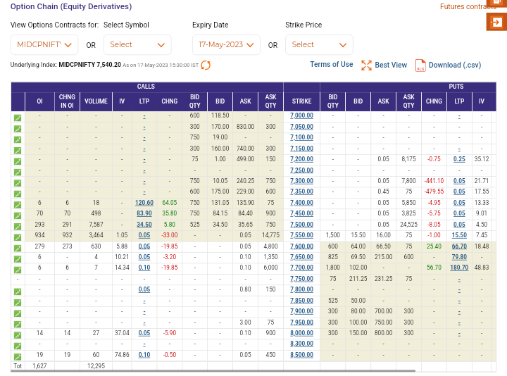
Task: Open the MIDCPNIFTY contracts dropdown
Action: (44, 44)
